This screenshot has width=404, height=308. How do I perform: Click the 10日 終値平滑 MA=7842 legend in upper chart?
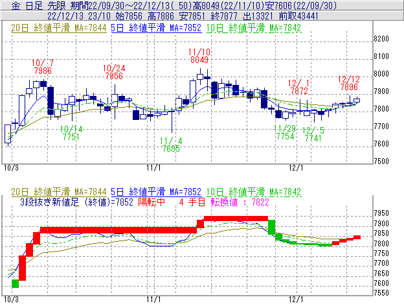point(254,28)
